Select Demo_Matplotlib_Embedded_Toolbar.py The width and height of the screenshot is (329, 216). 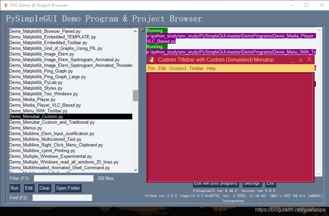[x=71, y=43]
